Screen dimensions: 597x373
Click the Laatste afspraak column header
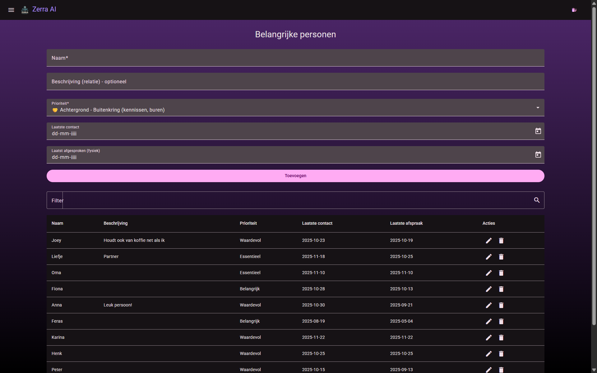(x=406, y=223)
